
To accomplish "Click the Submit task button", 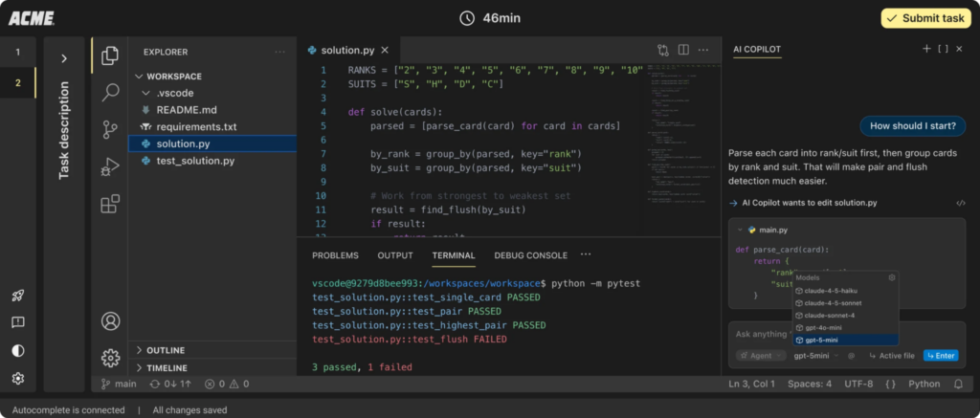I will [x=926, y=18].
